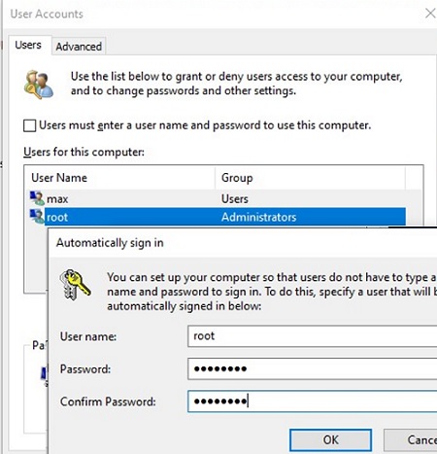Select the root user name entry

point(57,217)
